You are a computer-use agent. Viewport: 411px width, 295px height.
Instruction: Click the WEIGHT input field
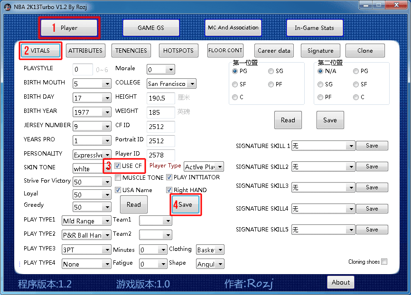161,112
